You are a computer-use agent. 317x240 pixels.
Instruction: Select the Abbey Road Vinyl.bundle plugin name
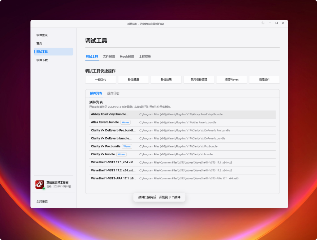pyautogui.click(x=110, y=114)
